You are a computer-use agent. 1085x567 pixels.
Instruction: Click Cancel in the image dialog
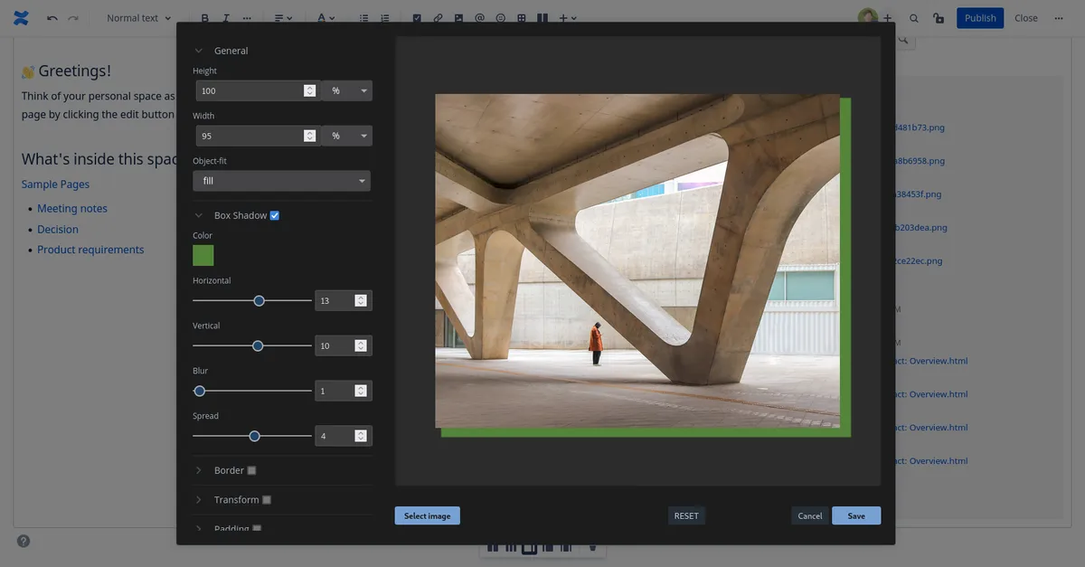coord(810,515)
